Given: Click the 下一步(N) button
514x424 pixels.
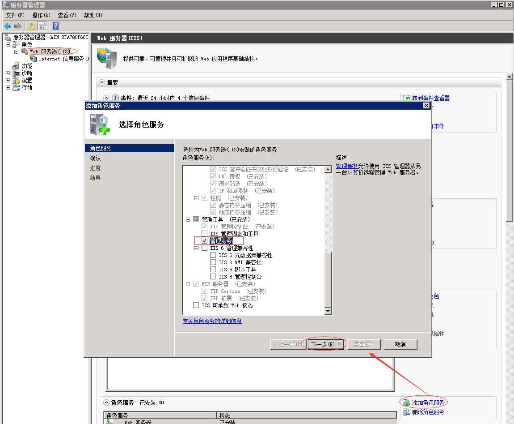Looking at the screenshot, I should point(326,344).
